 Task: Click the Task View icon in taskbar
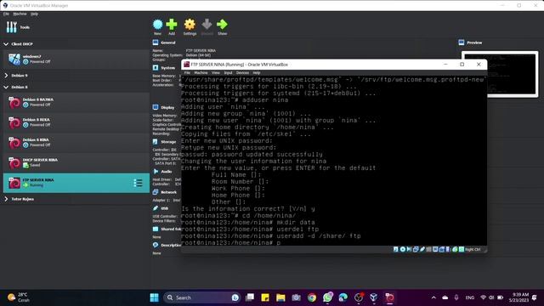[249, 297]
